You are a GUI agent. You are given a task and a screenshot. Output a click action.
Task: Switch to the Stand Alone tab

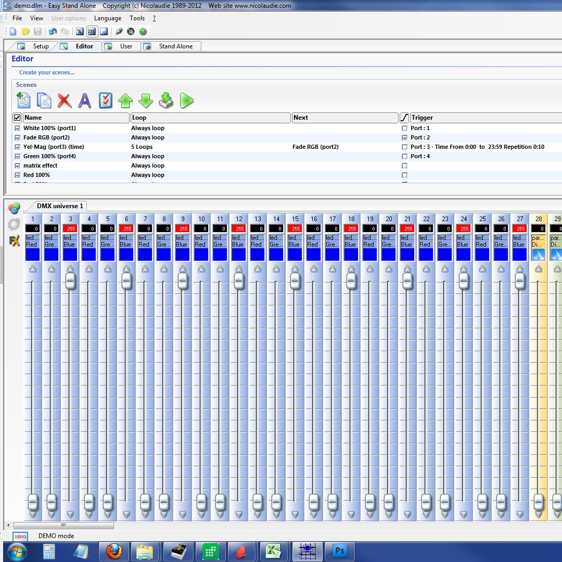click(x=175, y=46)
